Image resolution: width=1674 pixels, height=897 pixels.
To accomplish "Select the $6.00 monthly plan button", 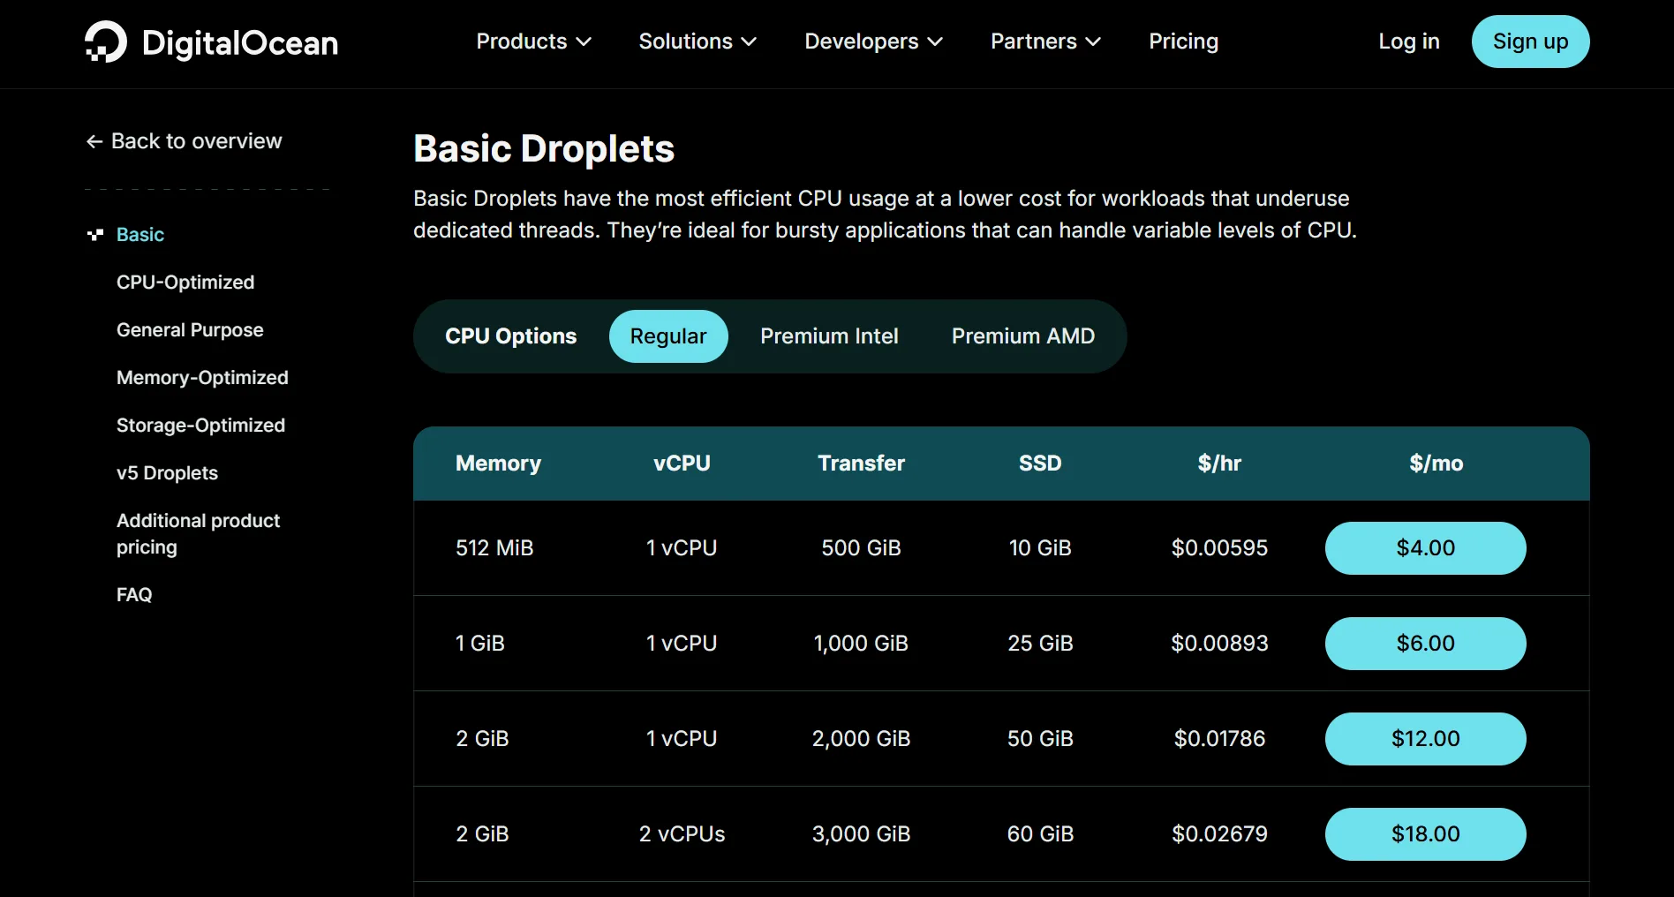I will coord(1425,644).
